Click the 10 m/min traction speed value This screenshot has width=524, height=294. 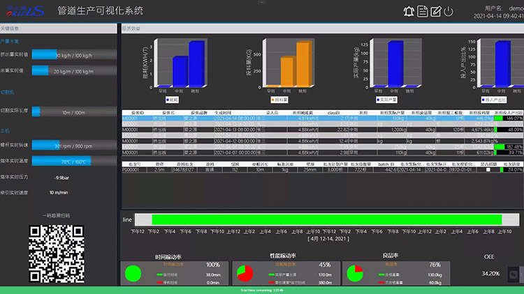tap(59, 193)
